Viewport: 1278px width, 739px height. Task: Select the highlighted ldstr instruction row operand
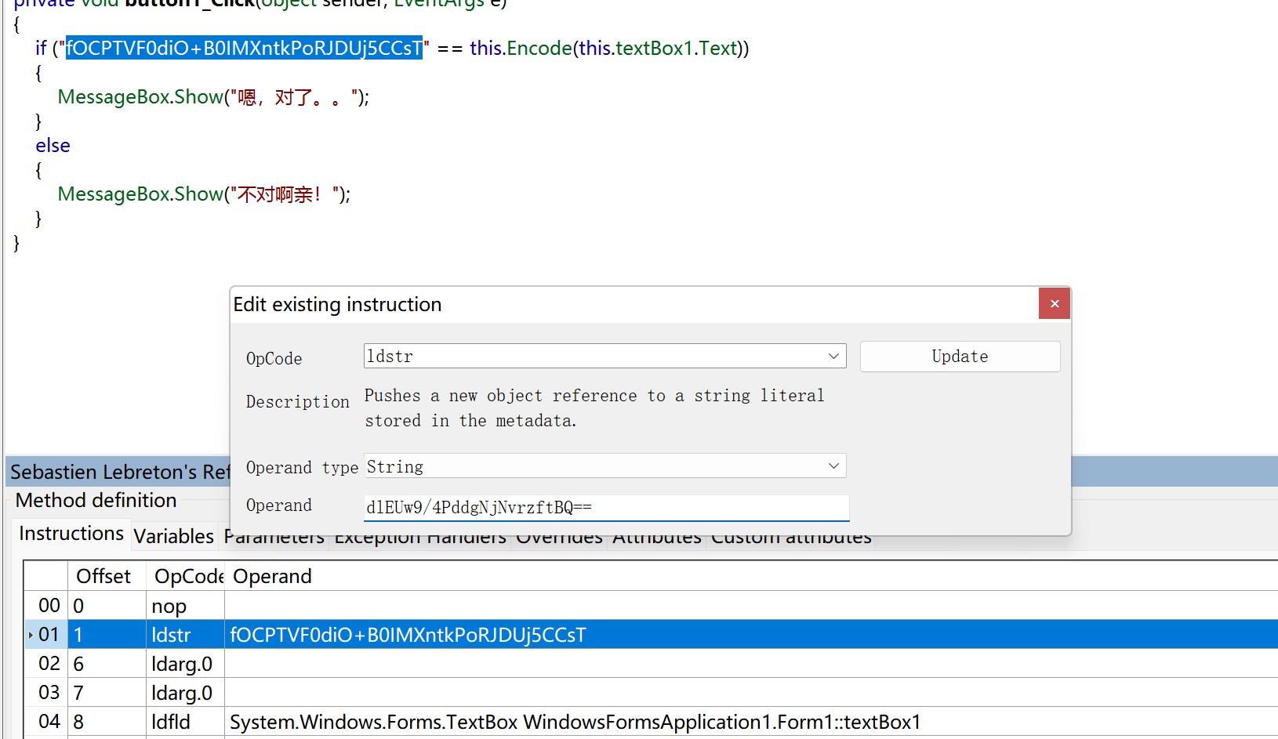408,635
